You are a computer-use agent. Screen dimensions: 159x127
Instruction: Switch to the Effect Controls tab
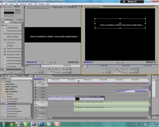(x=58, y=7)
